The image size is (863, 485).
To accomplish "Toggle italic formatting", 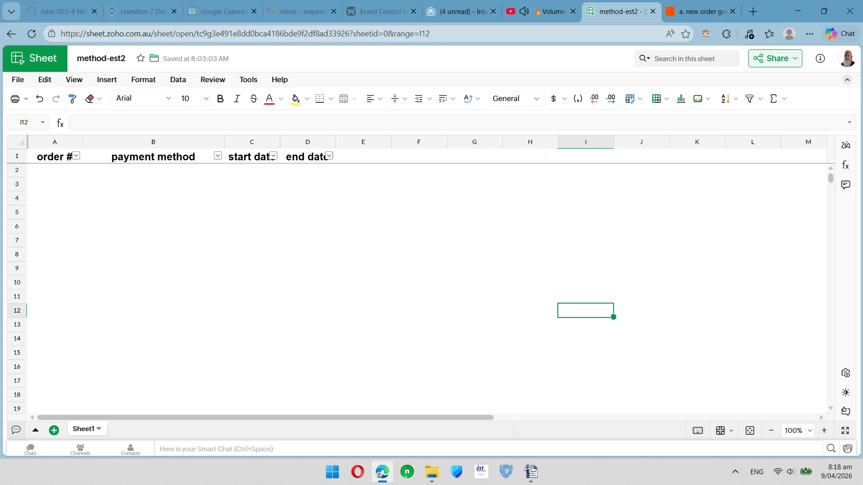I will pos(237,99).
